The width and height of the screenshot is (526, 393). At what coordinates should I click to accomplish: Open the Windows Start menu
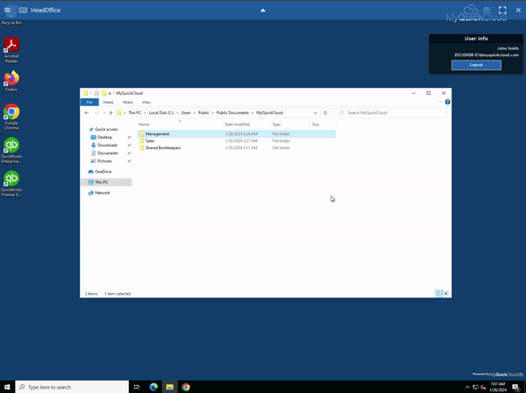(7, 387)
